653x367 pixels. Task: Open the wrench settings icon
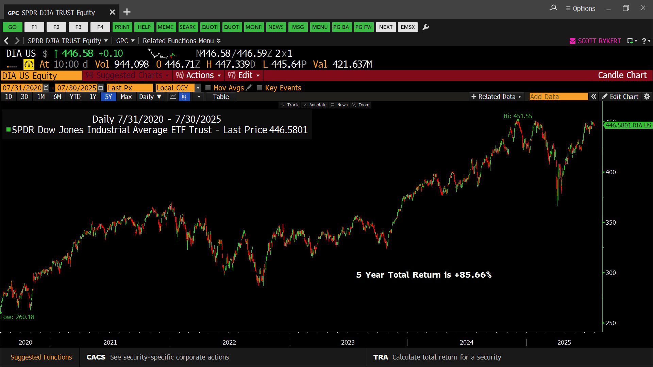[x=425, y=27]
